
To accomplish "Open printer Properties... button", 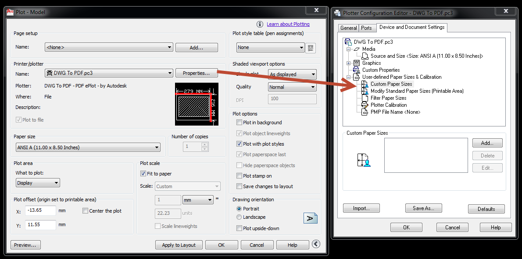I will click(196, 73).
